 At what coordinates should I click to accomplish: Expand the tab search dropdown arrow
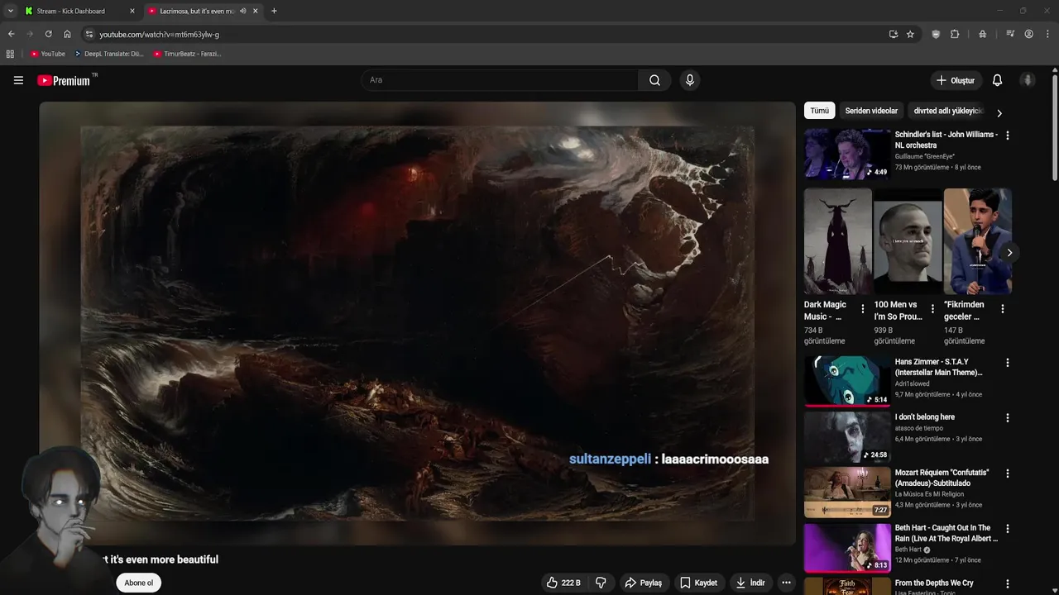(x=10, y=11)
